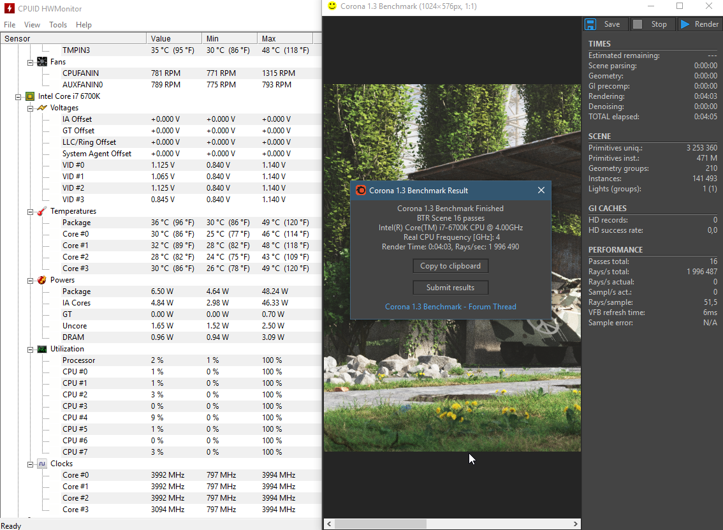Click Submit results button
723x530 pixels.
(451, 288)
